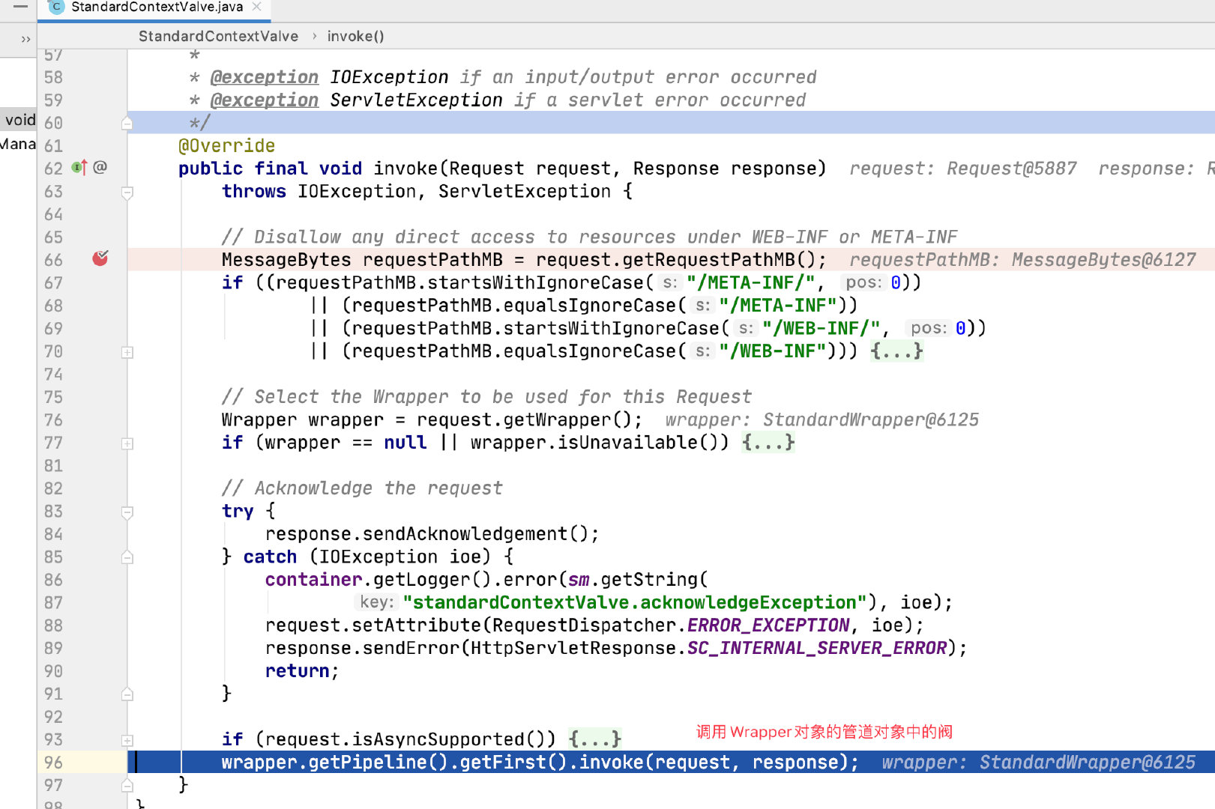Image resolution: width=1215 pixels, height=809 pixels.
Task: Click the invoke method name on line 62
Action: (405, 169)
